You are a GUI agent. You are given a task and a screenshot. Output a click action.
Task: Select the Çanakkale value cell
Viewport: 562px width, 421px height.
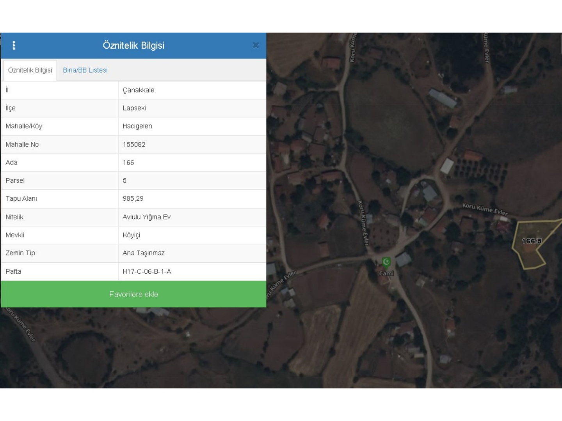192,90
